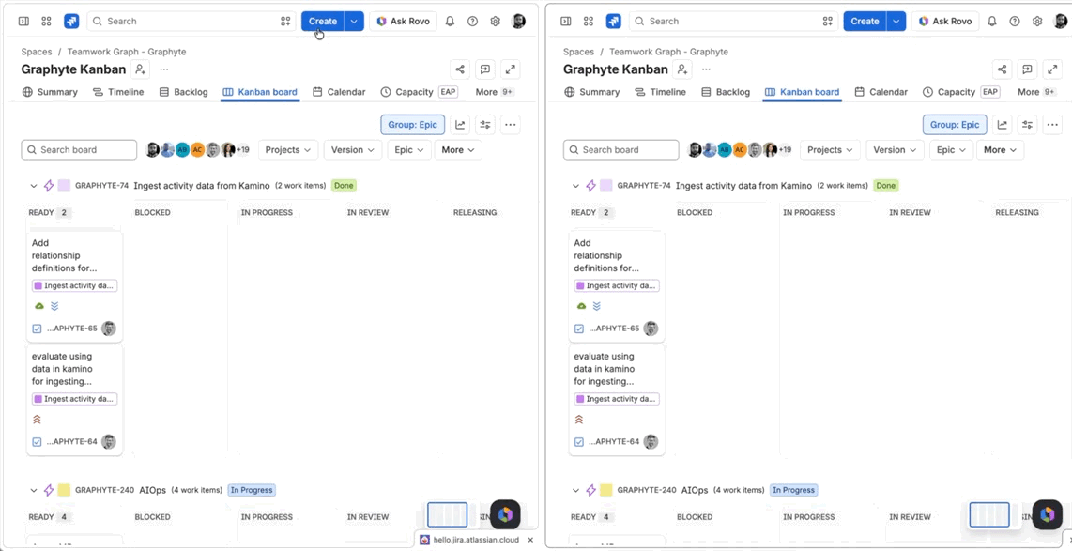This screenshot has width=1072, height=551.
Task: Open view settings sliders icon in right window
Action: pyautogui.click(x=1028, y=125)
